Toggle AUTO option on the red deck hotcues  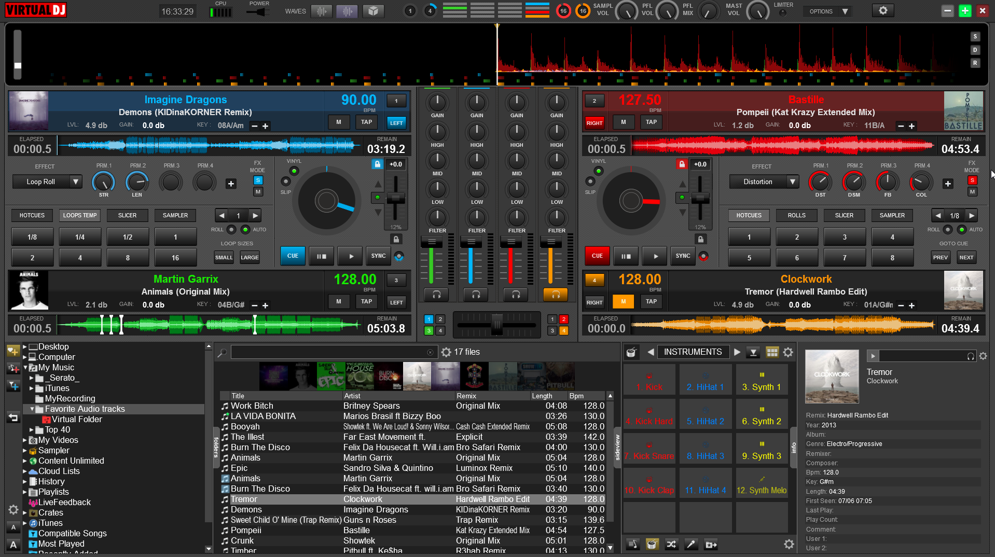pyautogui.click(x=962, y=229)
